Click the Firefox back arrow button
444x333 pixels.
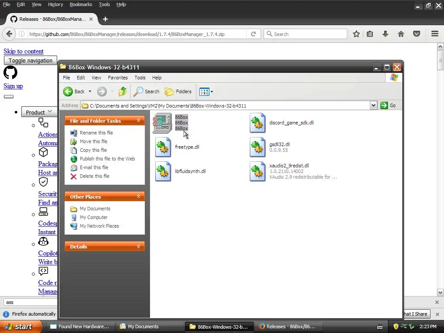pos(9,34)
